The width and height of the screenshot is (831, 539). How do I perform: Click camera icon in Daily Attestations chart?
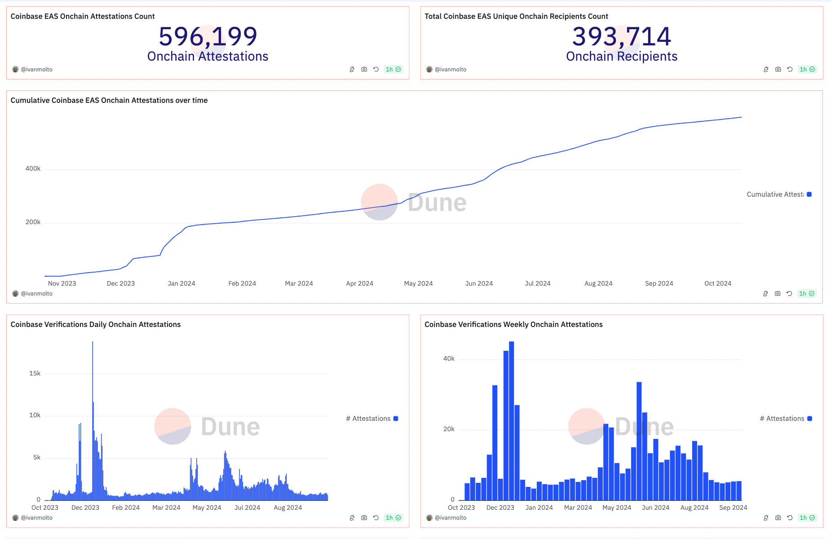[364, 517]
